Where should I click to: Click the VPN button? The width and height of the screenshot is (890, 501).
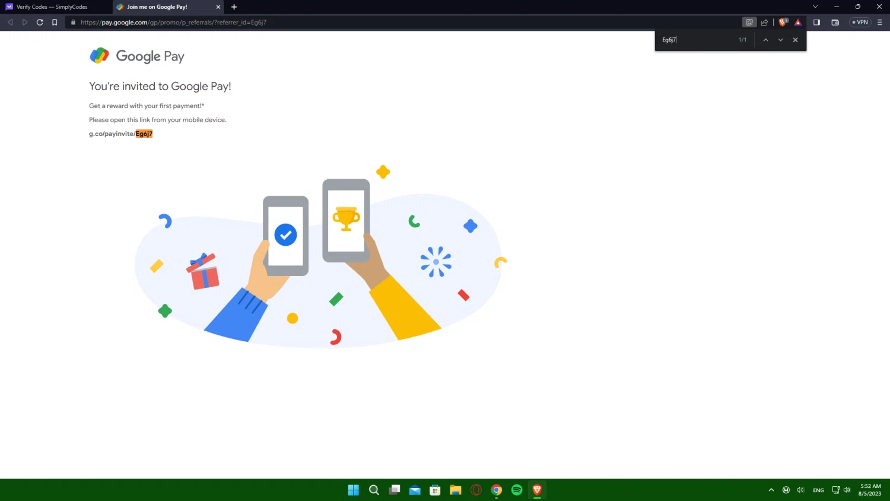[x=860, y=23]
